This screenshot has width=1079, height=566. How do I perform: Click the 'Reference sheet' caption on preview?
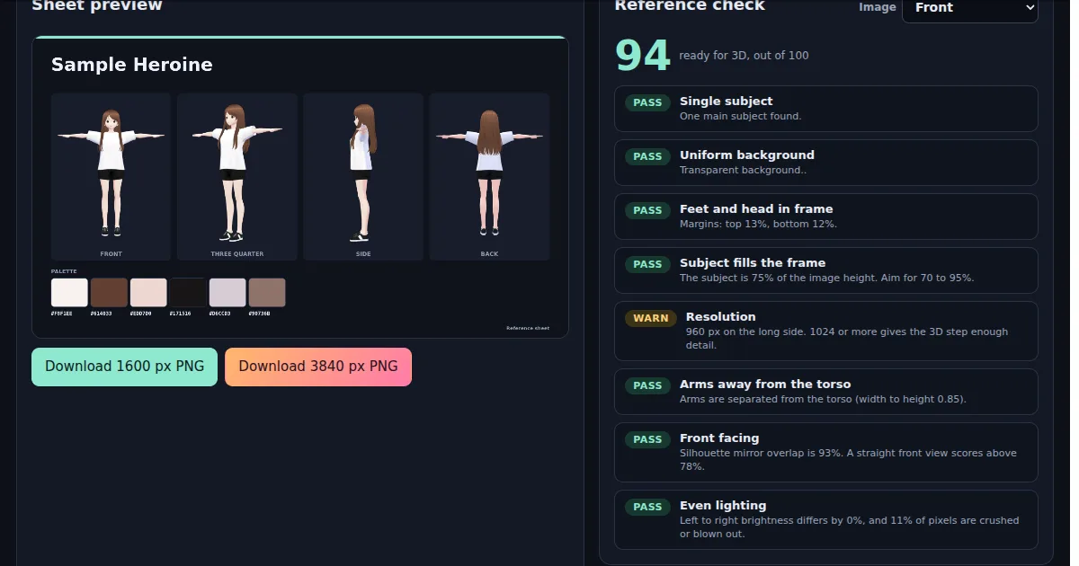coord(528,328)
